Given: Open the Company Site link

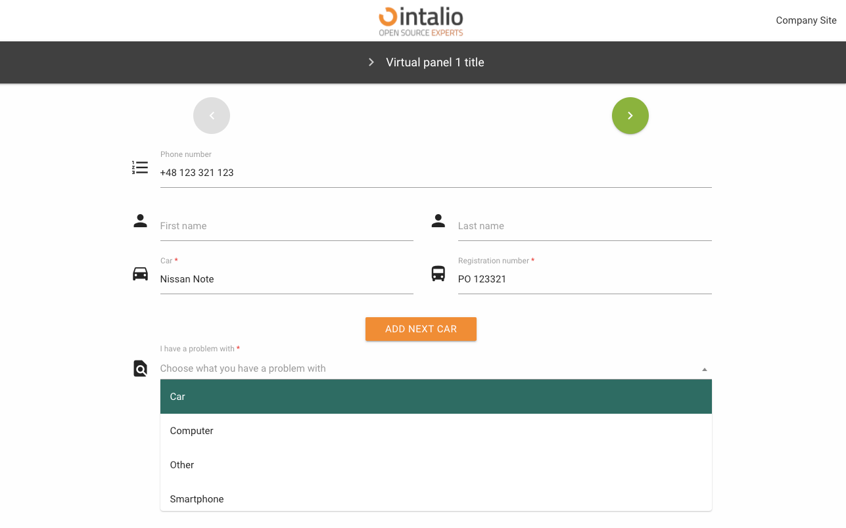Looking at the screenshot, I should (x=806, y=20).
